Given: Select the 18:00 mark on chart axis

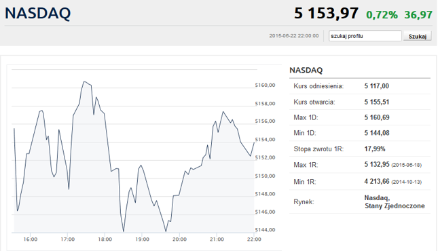Looking at the screenshot, I should coord(105,239).
